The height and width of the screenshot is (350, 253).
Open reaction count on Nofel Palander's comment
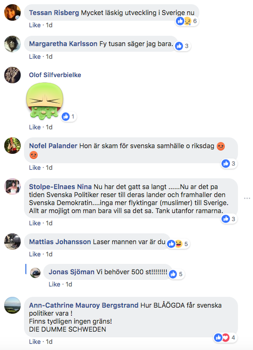click(229, 164)
